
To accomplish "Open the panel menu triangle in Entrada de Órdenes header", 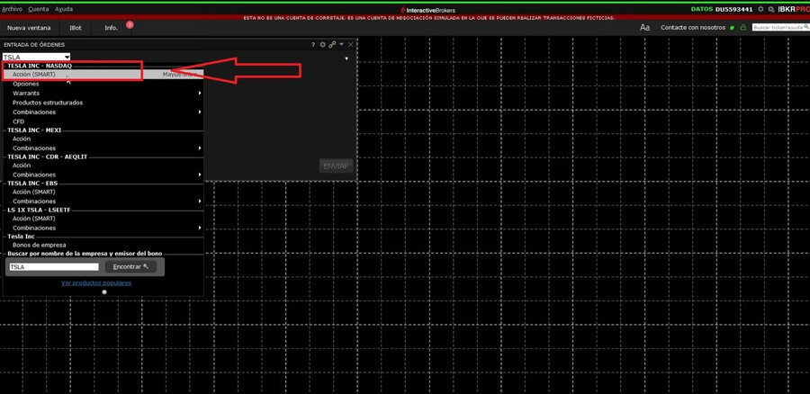I will tap(341, 44).
